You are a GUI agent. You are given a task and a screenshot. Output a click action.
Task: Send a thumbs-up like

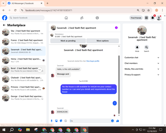(x=118, y=121)
